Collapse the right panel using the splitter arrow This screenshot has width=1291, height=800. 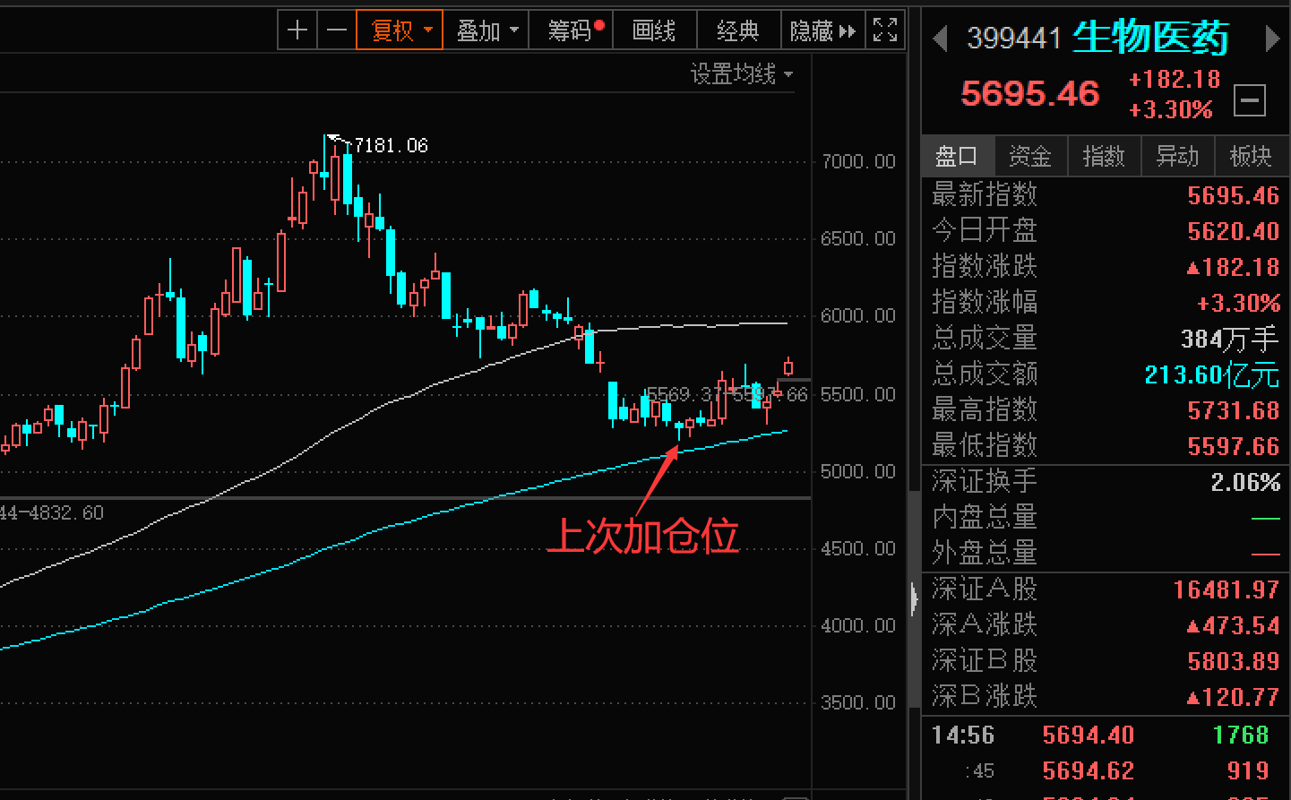pos(914,598)
